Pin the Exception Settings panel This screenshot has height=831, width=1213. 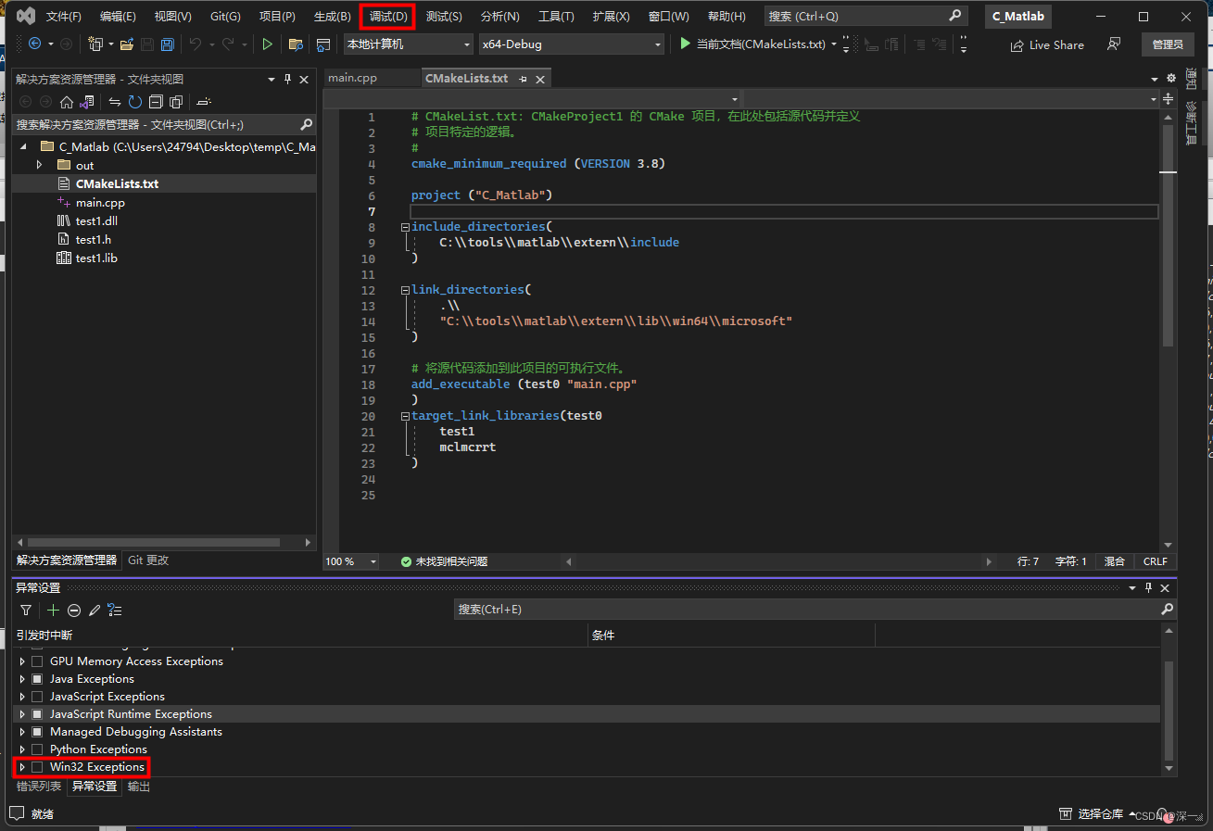pyautogui.click(x=1149, y=587)
